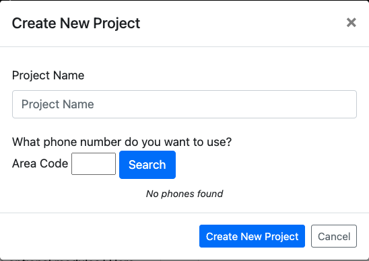Click the blue Search button

tap(147, 165)
